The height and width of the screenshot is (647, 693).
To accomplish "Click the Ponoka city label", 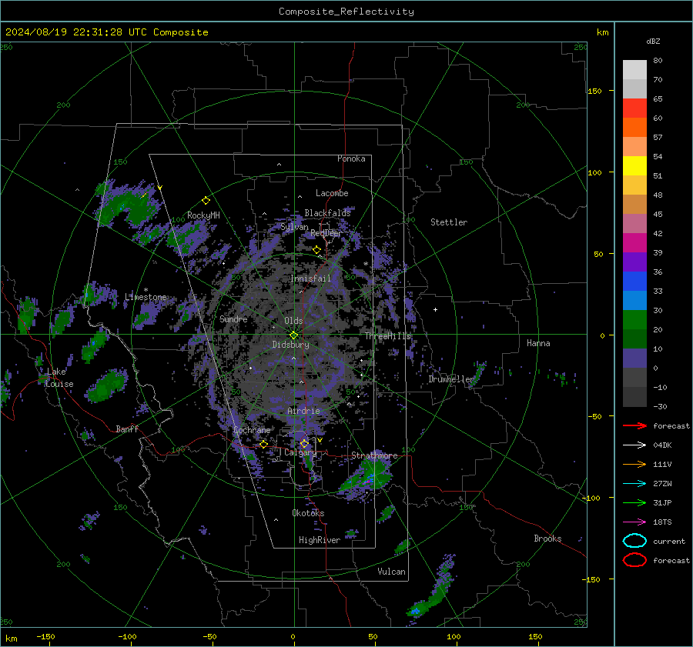I will [351, 158].
